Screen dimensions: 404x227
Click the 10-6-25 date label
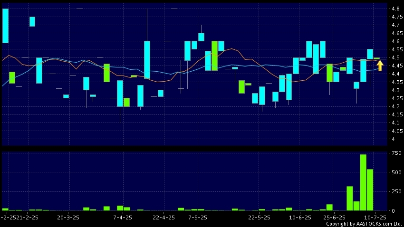click(x=300, y=218)
